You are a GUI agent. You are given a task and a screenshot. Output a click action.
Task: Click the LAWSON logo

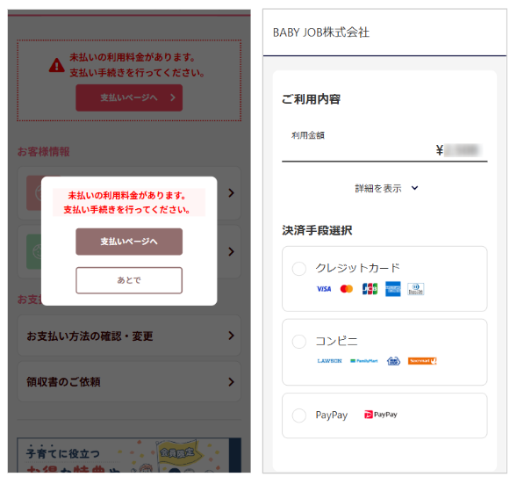click(329, 361)
